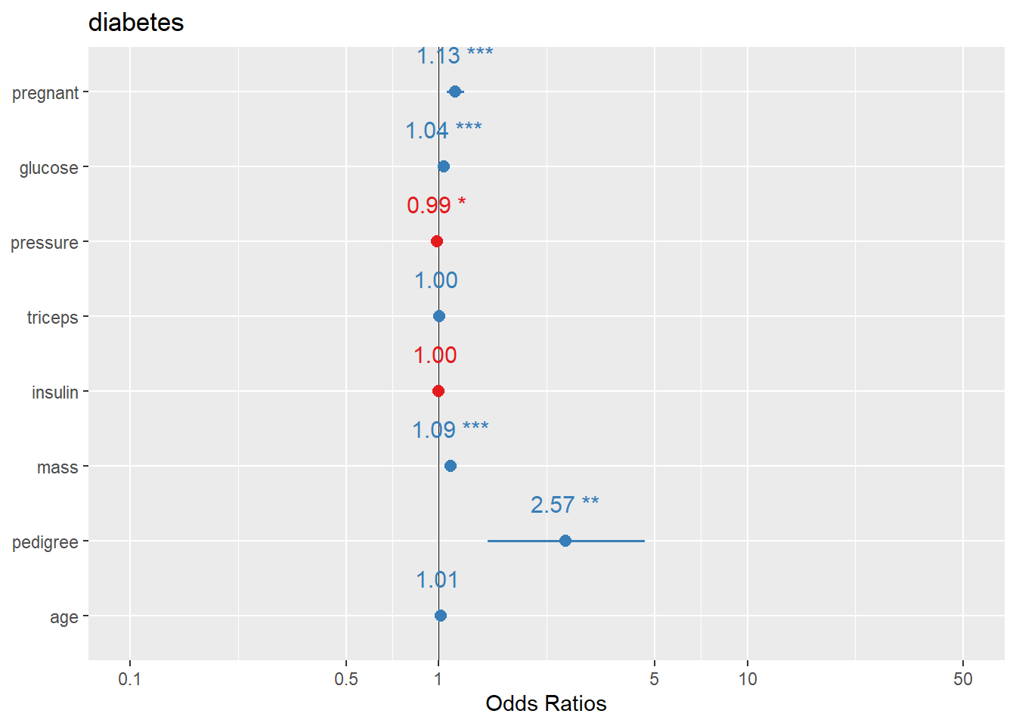Click the blue pedigree data point

[565, 541]
